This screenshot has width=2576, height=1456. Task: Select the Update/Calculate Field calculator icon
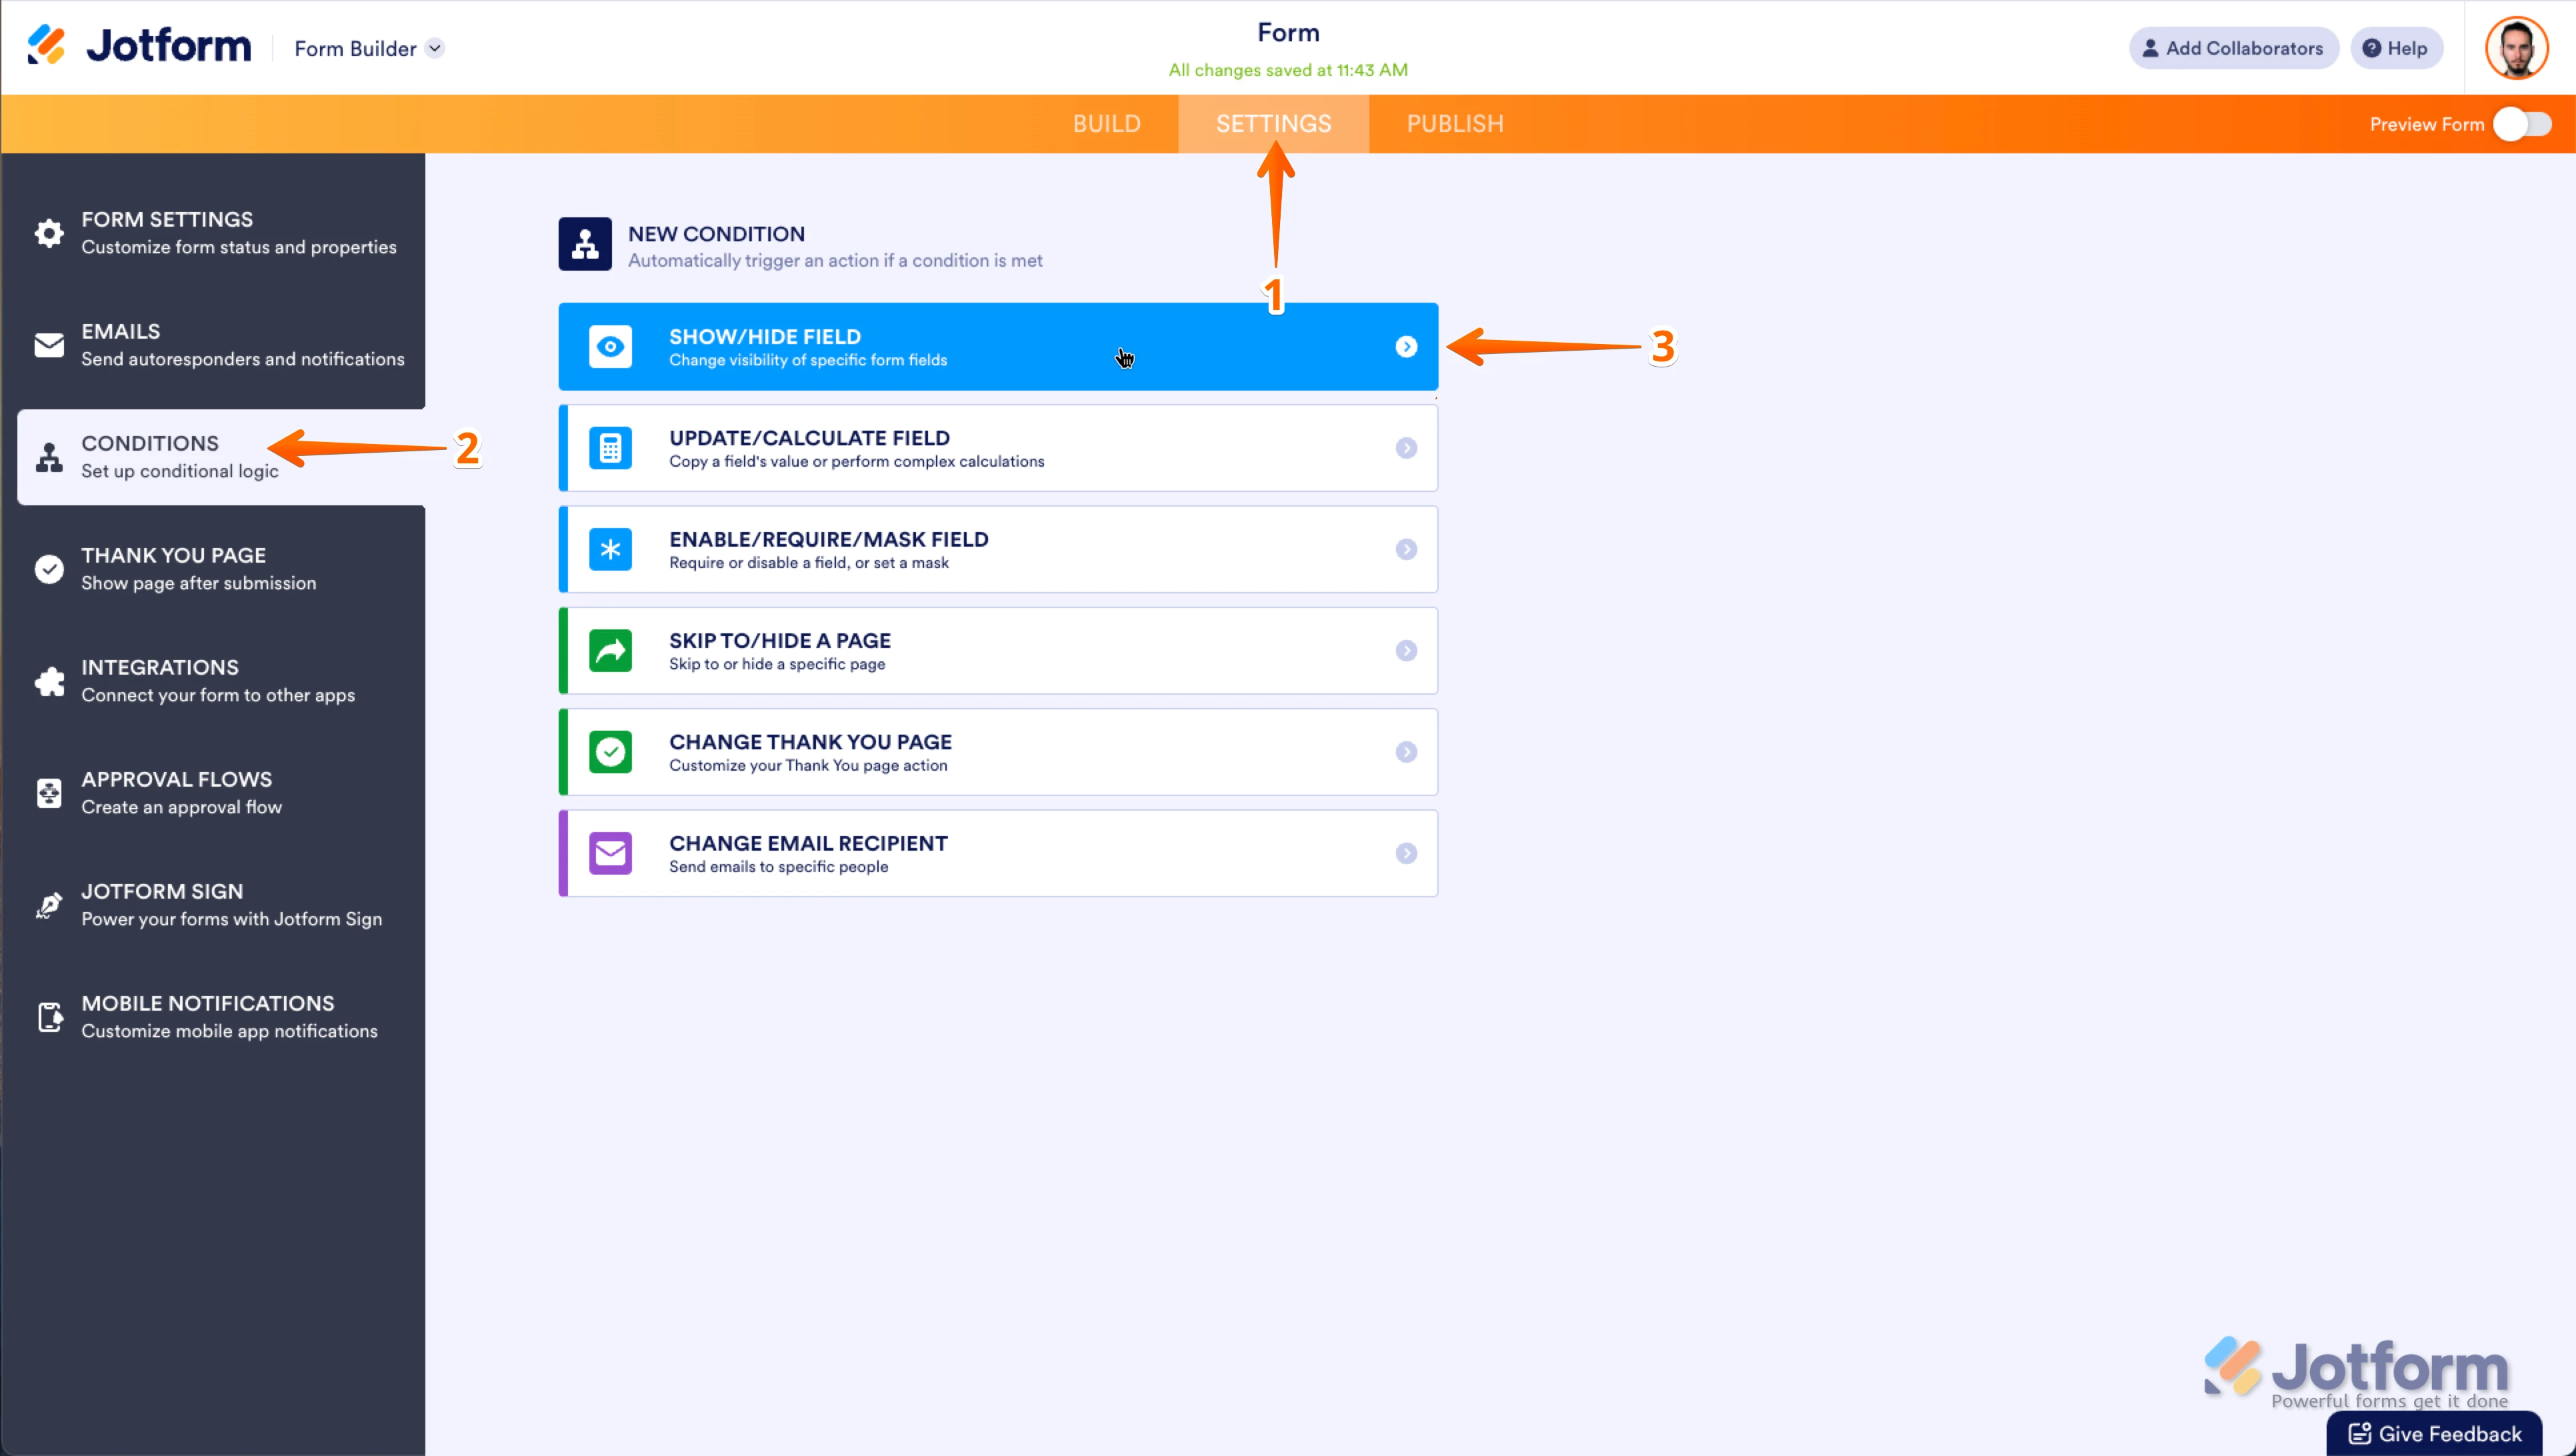tap(610, 448)
